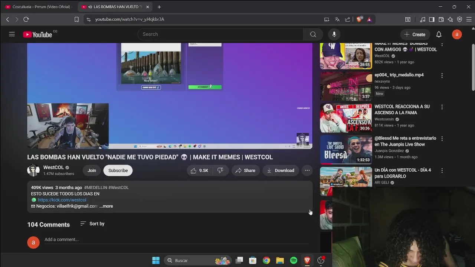The height and width of the screenshot is (267, 475).
Task: Click the #MEDELLIN hashtag
Action: 96,188
